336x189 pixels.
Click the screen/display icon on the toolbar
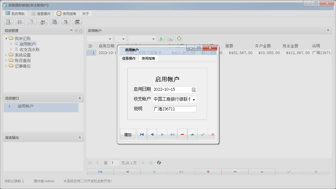tap(54, 22)
